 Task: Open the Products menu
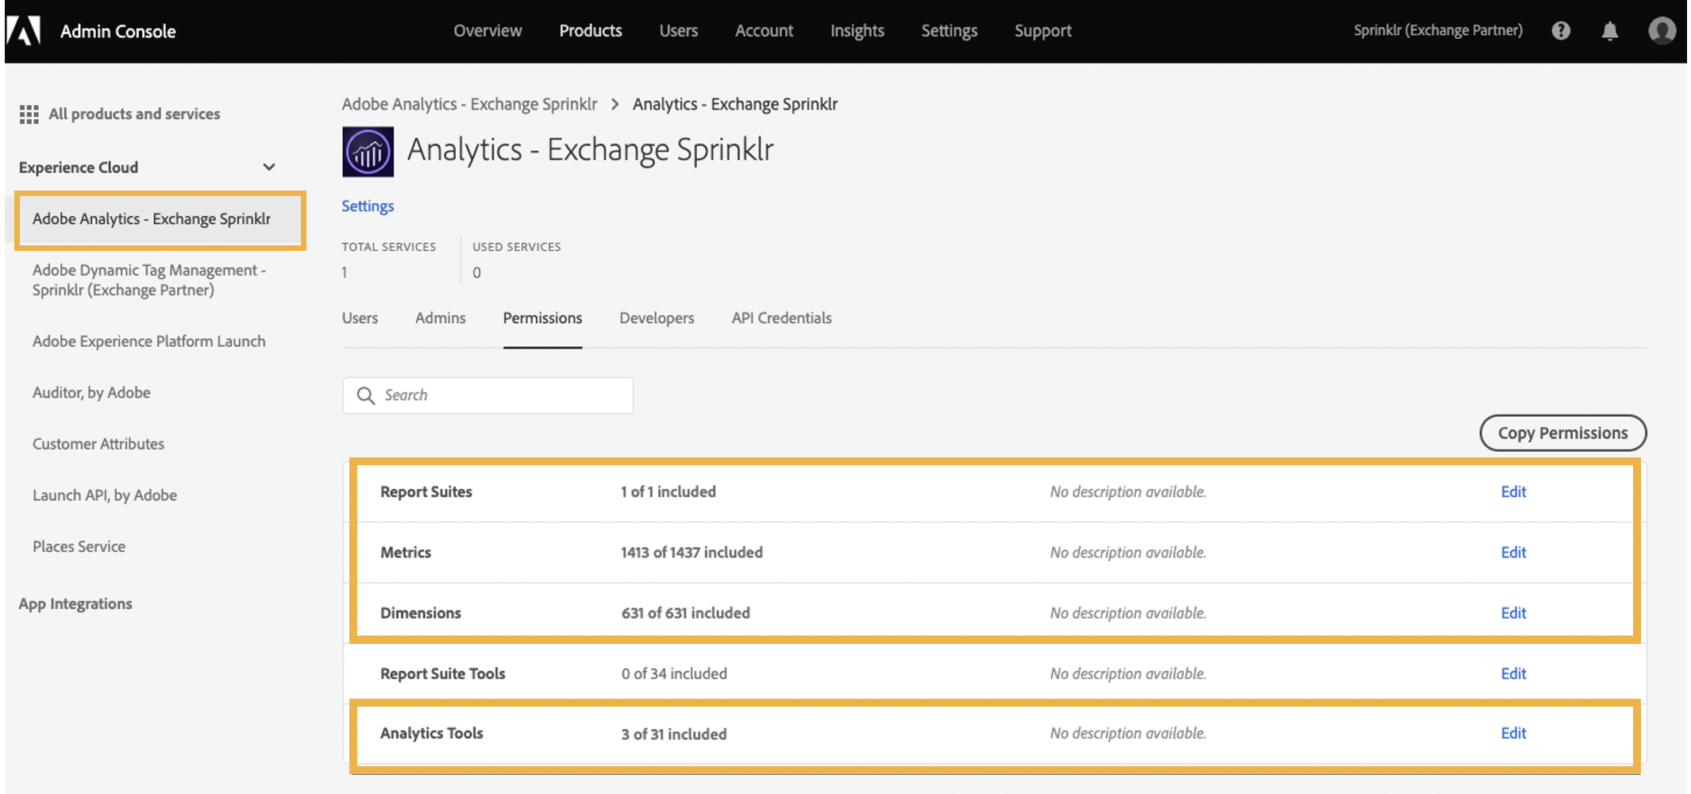[x=591, y=31]
